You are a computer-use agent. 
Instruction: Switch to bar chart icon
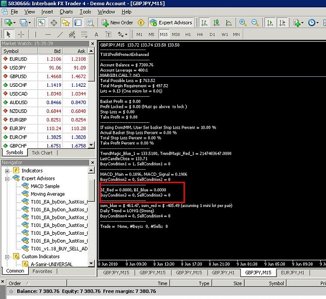click(204, 22)
